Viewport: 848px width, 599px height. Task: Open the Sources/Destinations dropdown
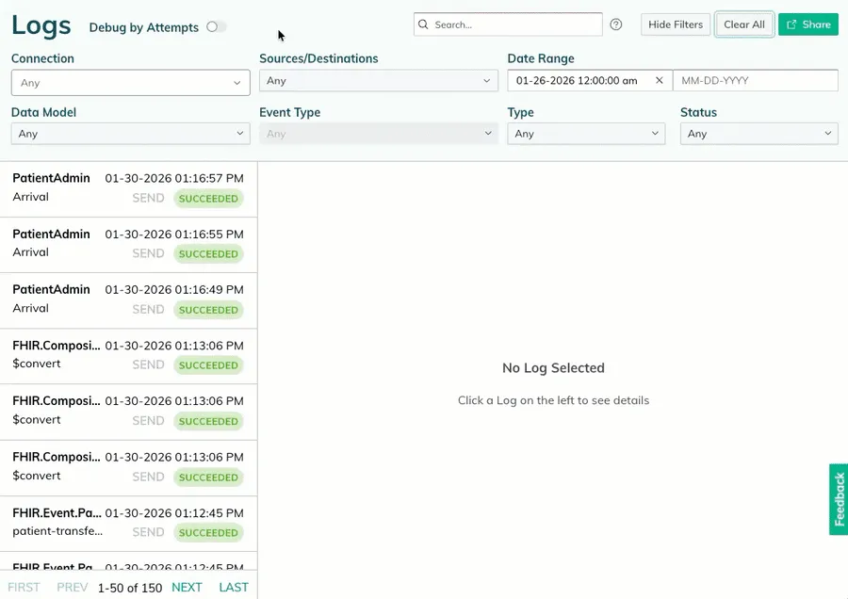tap(379, 81)
